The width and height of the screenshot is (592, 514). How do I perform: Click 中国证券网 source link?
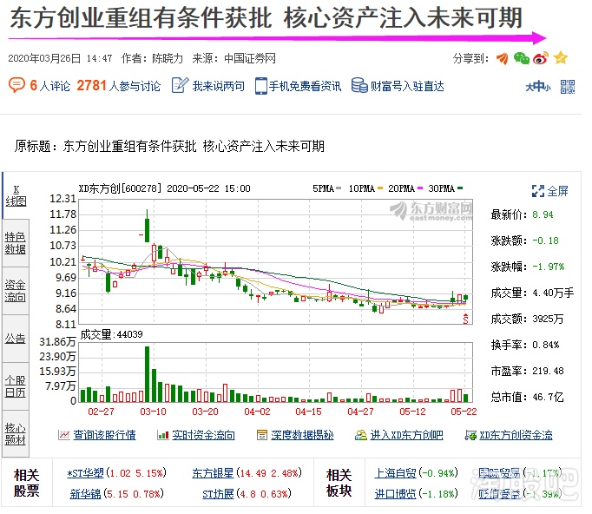pos(249,58)
